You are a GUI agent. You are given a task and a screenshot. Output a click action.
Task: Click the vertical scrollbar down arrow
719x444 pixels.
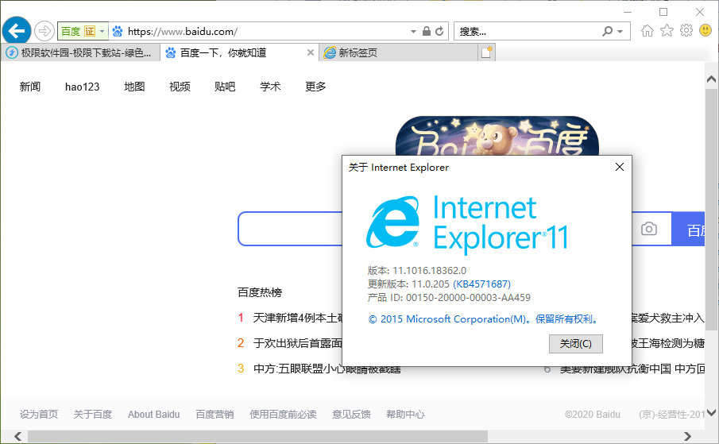pos(712,413)
